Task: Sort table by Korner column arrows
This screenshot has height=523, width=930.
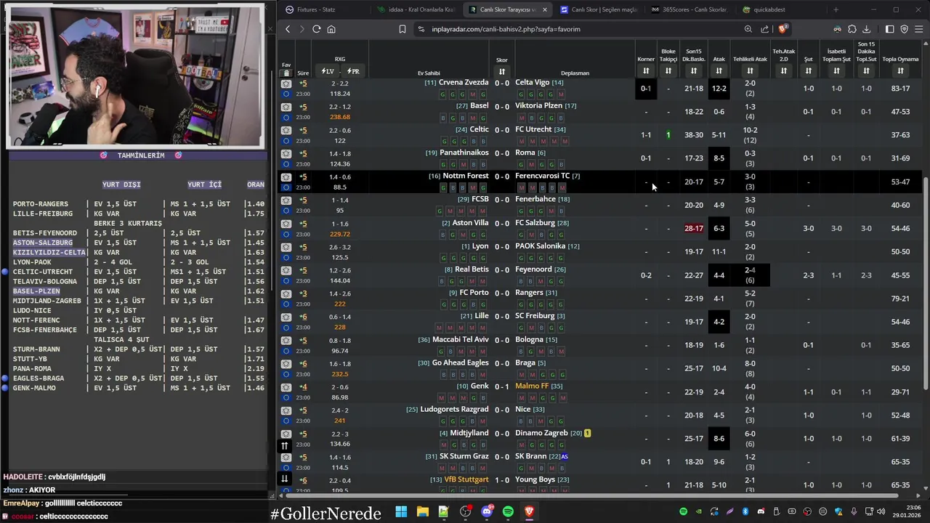Action: 646,70
